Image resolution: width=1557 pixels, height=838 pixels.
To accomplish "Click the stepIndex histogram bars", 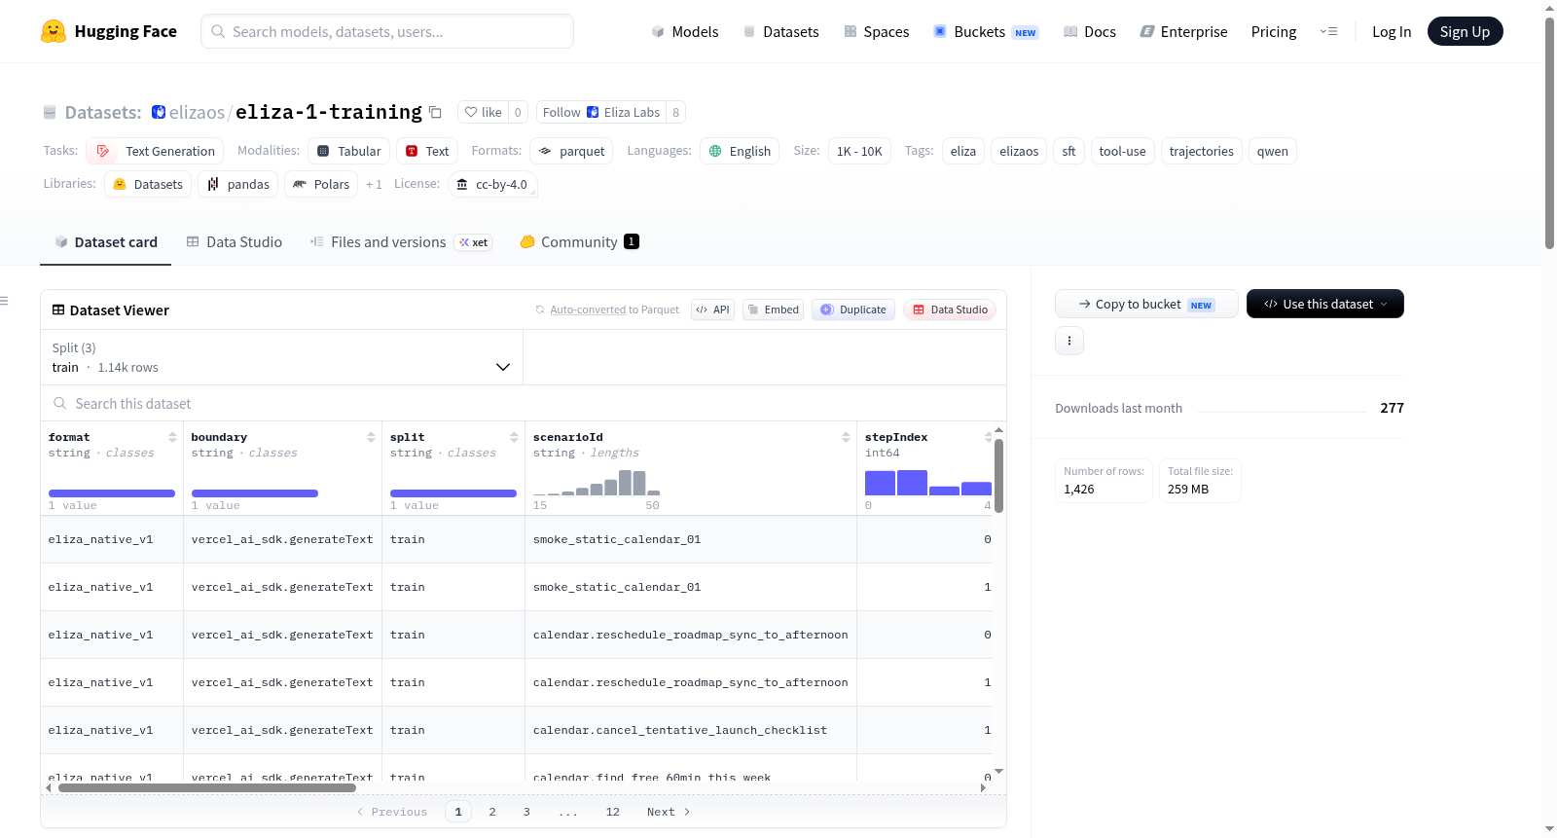I will [927, 482].
